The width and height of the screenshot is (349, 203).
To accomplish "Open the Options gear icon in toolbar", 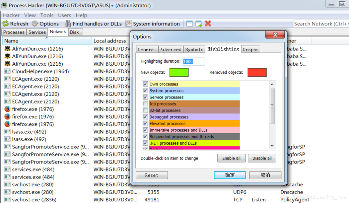I will 35,23.
